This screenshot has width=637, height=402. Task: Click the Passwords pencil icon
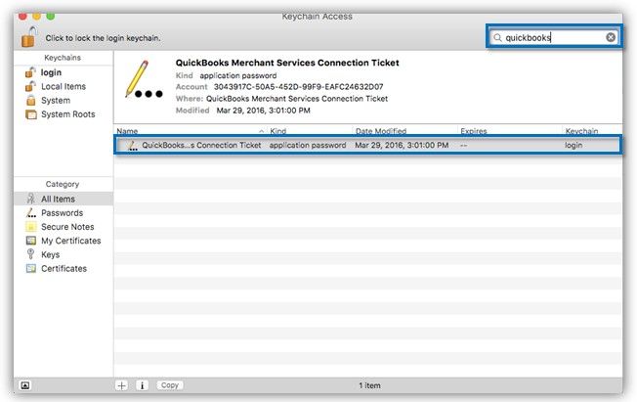click(31, 212)
